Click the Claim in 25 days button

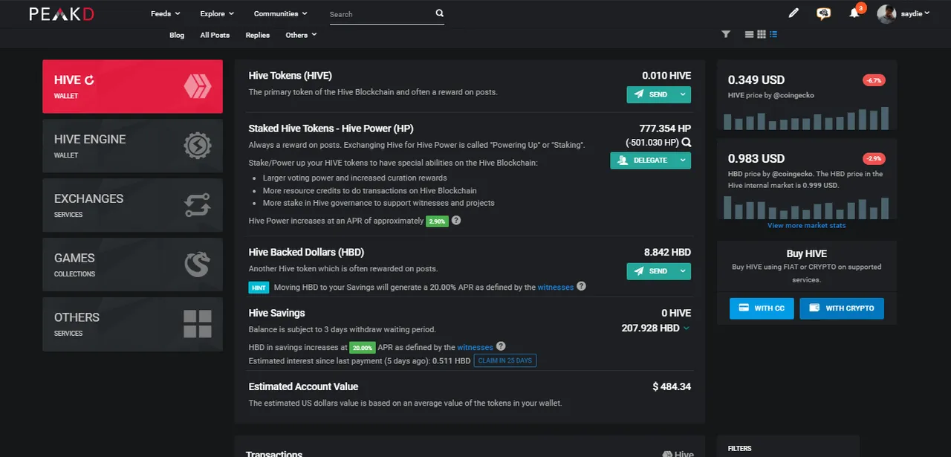(x=505, y=360)
